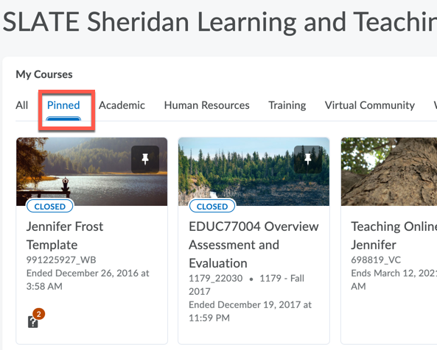Image resolution: width=437 pixels, height=350 pixels.
Task: Unpin the Jennifer Frost Template course
Action: tap(145, 160)
